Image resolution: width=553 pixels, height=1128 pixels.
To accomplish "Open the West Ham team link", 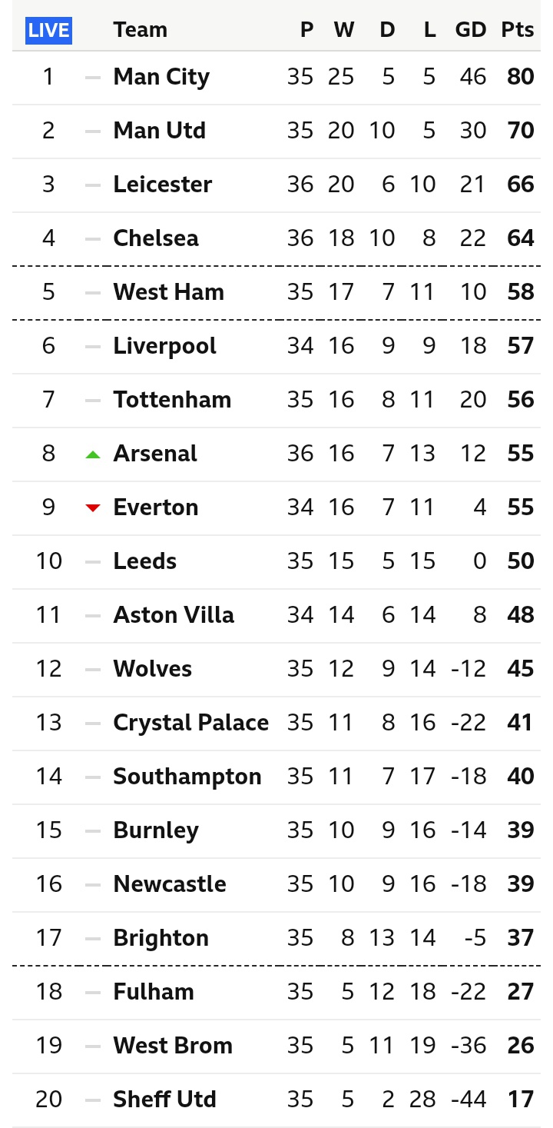I will coord(168,292).
